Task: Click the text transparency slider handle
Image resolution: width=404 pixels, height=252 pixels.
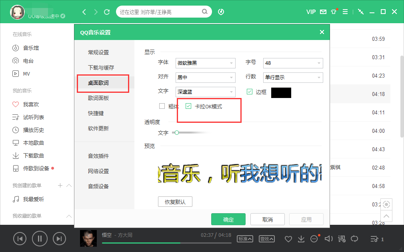Action: (177, 133)
